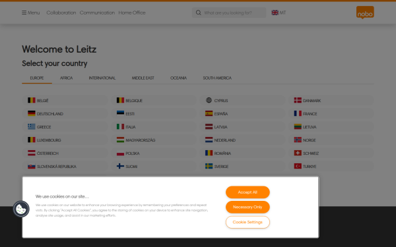396x247 pixels.
Task: Select the 'ESPAÑA' country name
Action: click(x=221, y=114)
